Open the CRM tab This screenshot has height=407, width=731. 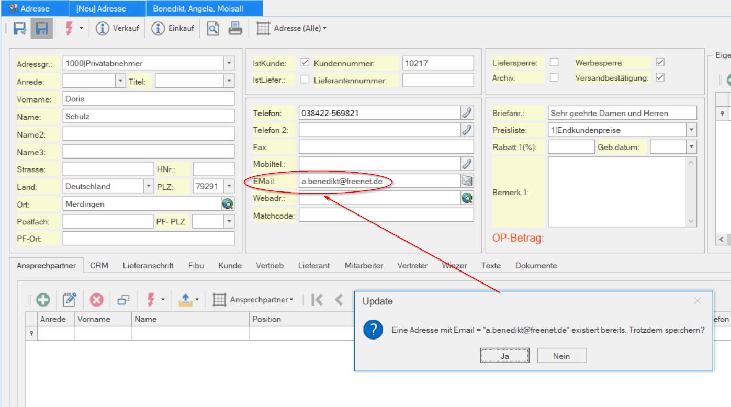(99, 266)
